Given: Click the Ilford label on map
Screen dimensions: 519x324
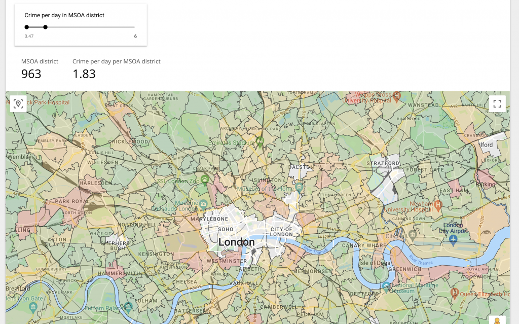Looking at the screenshot, I should (x=486, y=145).
